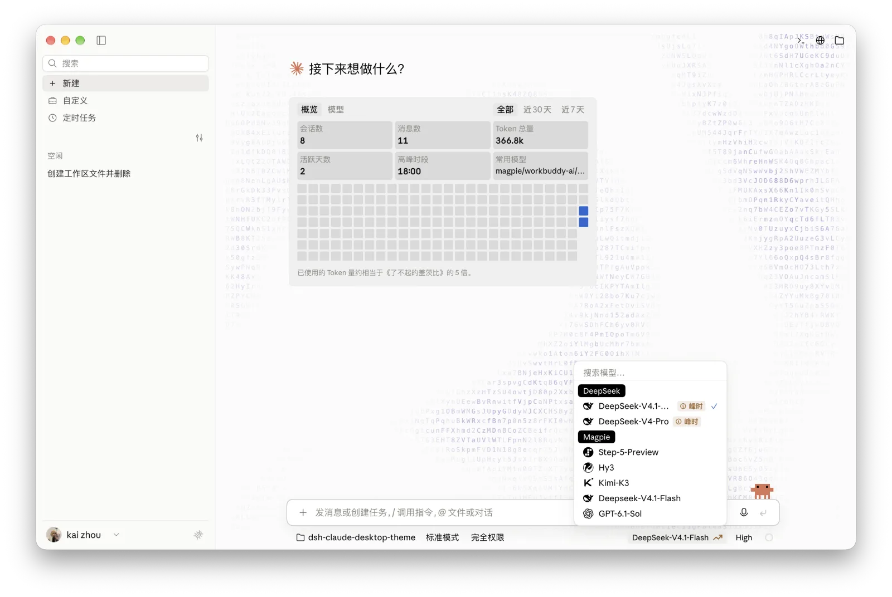Choose DeepSeek-V4-Pro model
Viewport: 892px width, 597px height.
[x=650, y=422]
